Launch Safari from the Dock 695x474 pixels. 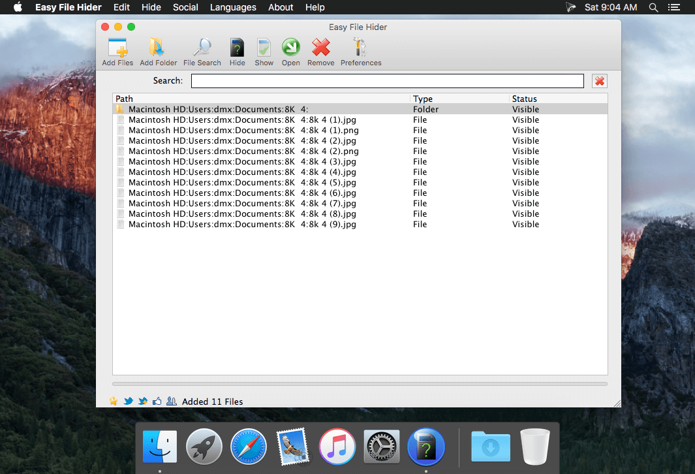(x=248, y=447)
